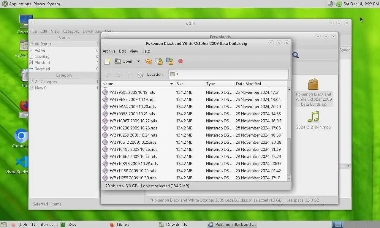Click the scrollbar down arrow in archive list
The width and height of the screenshot is (380, 228).
point(289,179)
